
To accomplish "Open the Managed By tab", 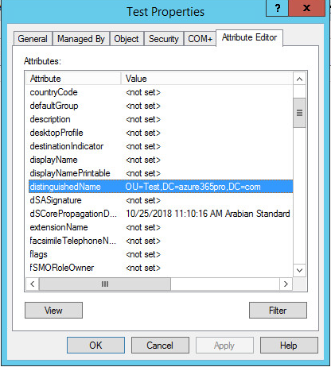I will (x=81, y=39).
